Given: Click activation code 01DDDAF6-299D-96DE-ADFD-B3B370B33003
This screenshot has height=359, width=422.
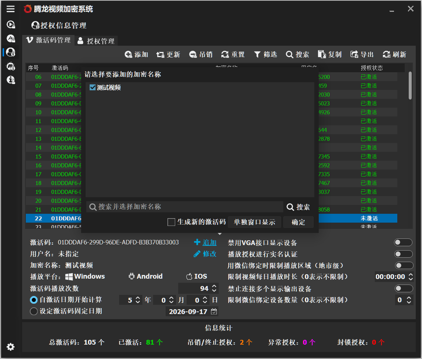Looking at the screenshot, I should tap(118, 242).
